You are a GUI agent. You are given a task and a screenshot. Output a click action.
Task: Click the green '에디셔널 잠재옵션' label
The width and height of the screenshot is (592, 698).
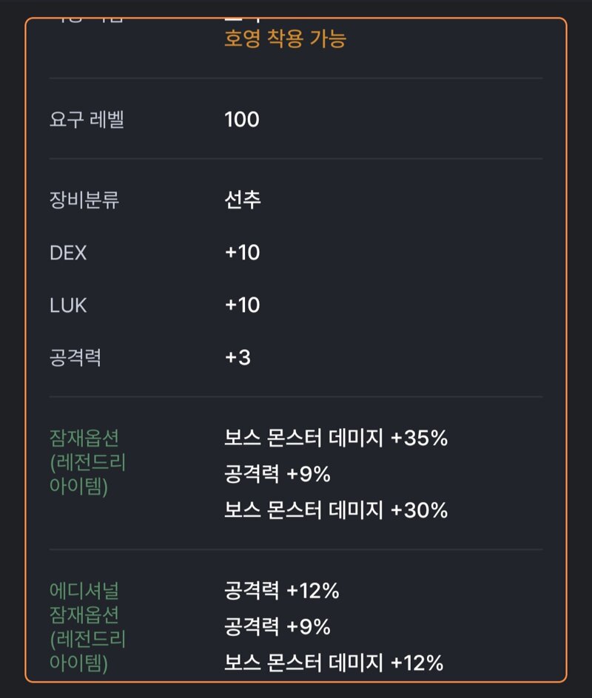[x=84, y=603]
